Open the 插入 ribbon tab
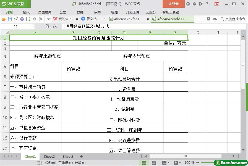248x166 pixels. 26,12
